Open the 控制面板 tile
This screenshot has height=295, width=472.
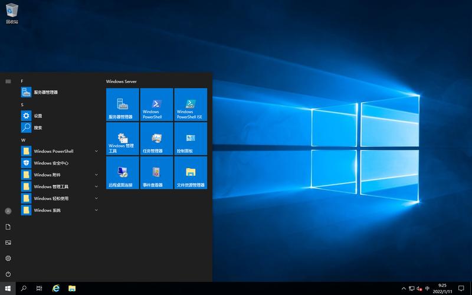[191, 139]
